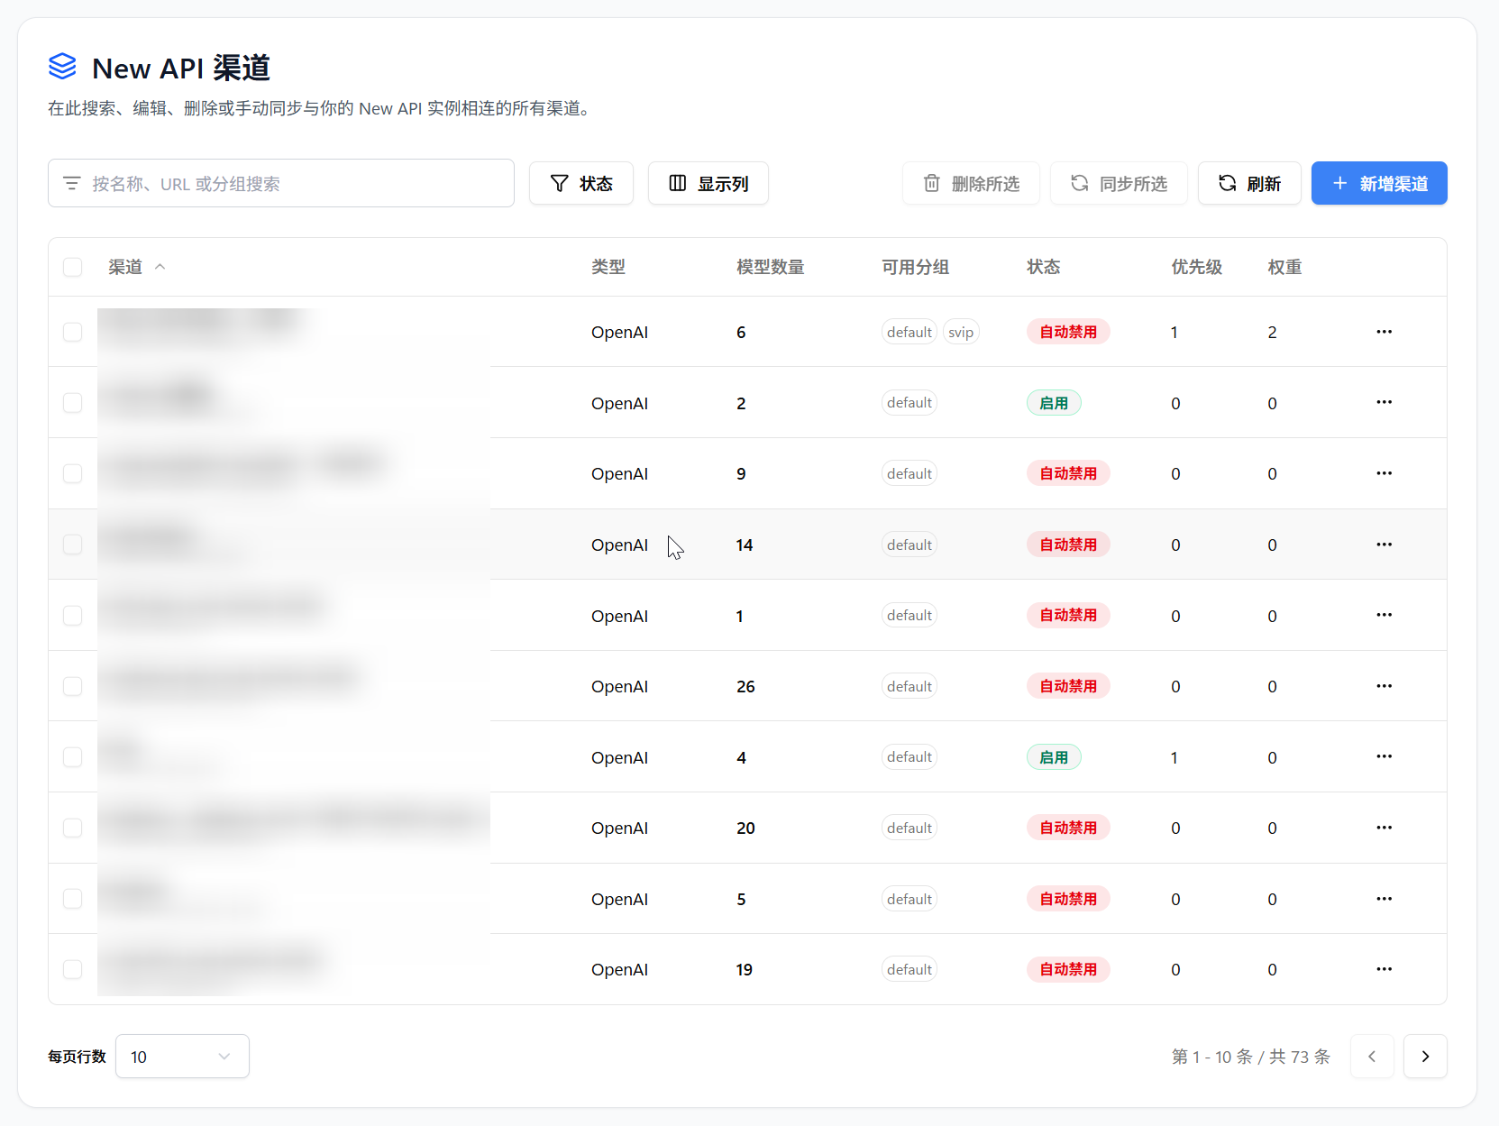The image size is (1499, 1126).
Task: Click the 新增渠道 button
Action: coord(1379,183)
